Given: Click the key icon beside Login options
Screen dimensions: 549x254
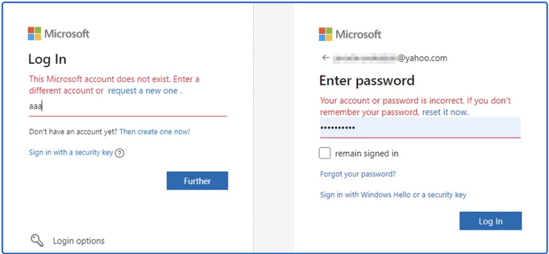Looking at the screenshot, I should (37, 240).
